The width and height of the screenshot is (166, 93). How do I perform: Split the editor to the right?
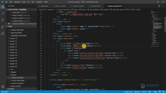click(x=159, y=6)
